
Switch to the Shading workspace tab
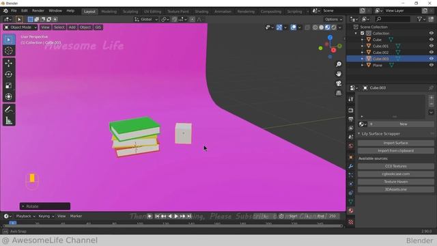click(201, 12)
